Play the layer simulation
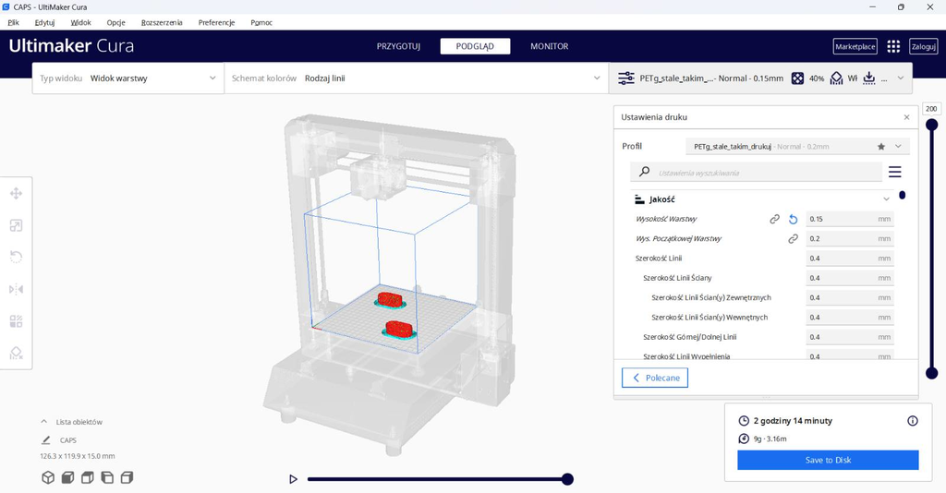The height and width of the screenshot is (493, 946). point(293,479)
